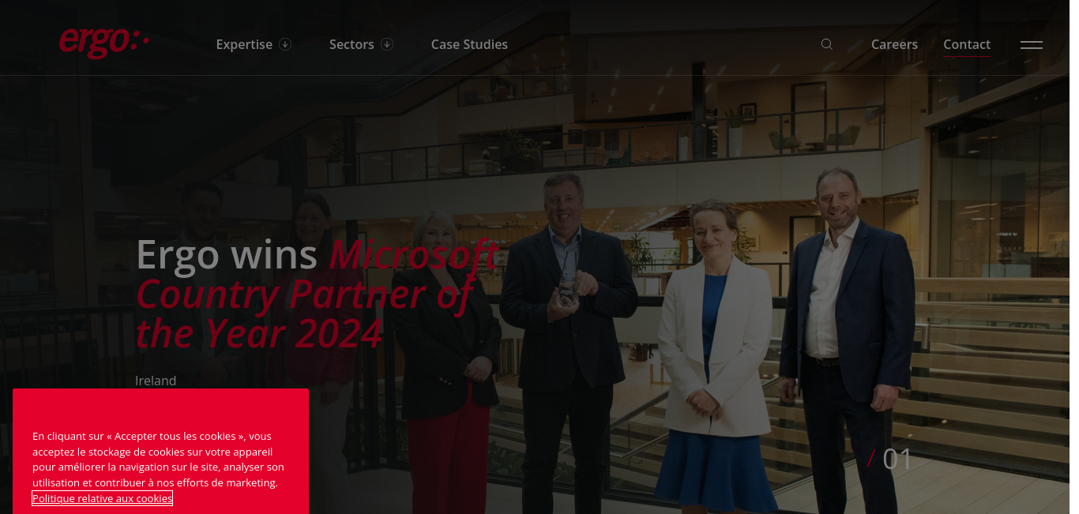Image resolution: width=1079 pixels, height=514 pixels.
Task: Expand the Expertise dropdown arrow
Action: tap(285, 44)
